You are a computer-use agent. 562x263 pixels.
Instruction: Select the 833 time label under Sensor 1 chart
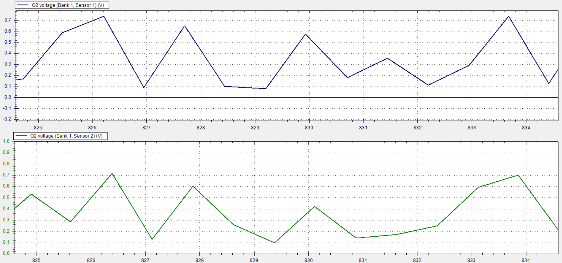pos(472,128)
